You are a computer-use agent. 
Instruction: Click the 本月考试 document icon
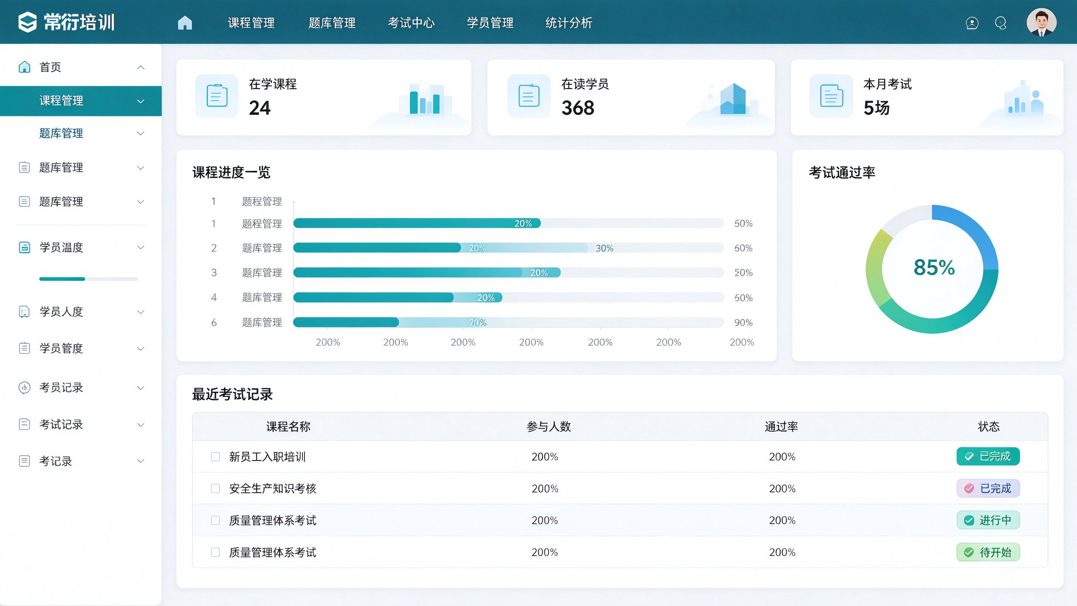(831, 96)
